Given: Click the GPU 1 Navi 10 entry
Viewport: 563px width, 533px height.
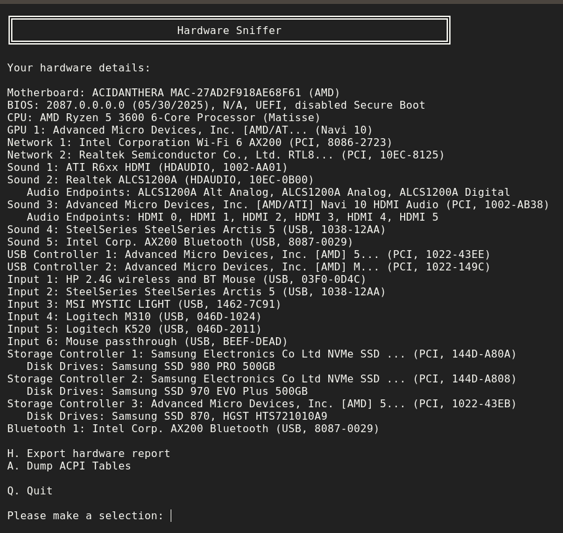Looking at the screenshot, I should pos(190,130).
